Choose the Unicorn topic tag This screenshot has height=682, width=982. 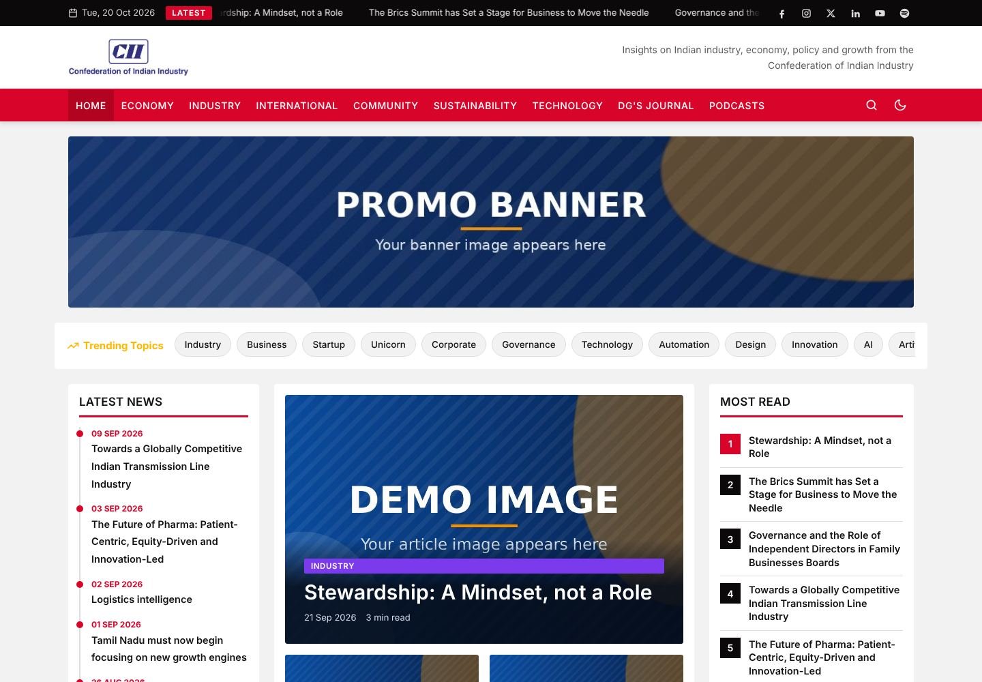(388, 344)
